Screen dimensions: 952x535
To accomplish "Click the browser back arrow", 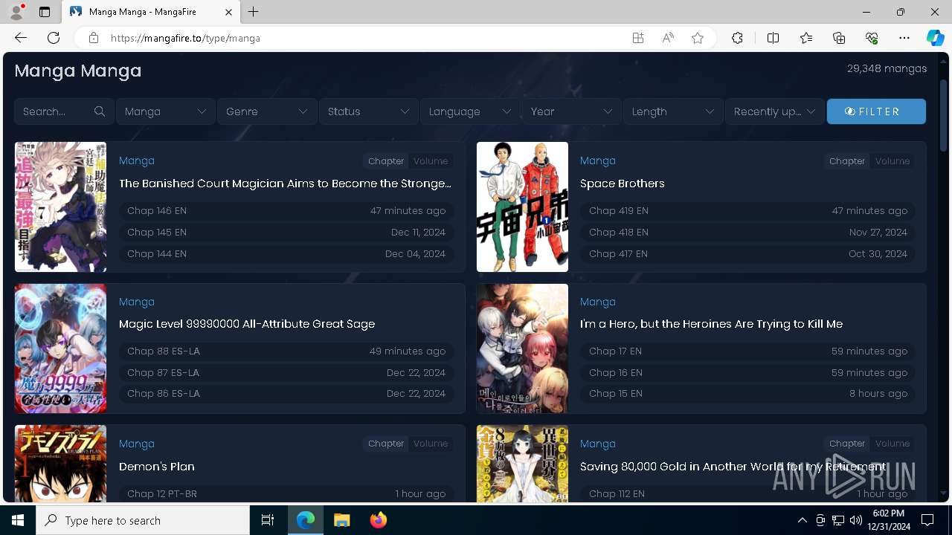I will pyautogui.click(x=21, y=38).
